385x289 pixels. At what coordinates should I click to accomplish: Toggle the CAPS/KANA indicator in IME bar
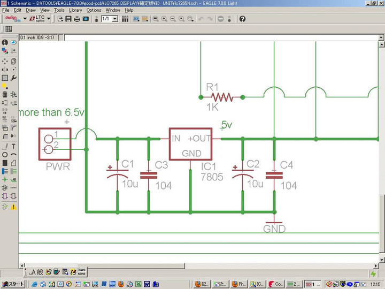tap(82, 271)
